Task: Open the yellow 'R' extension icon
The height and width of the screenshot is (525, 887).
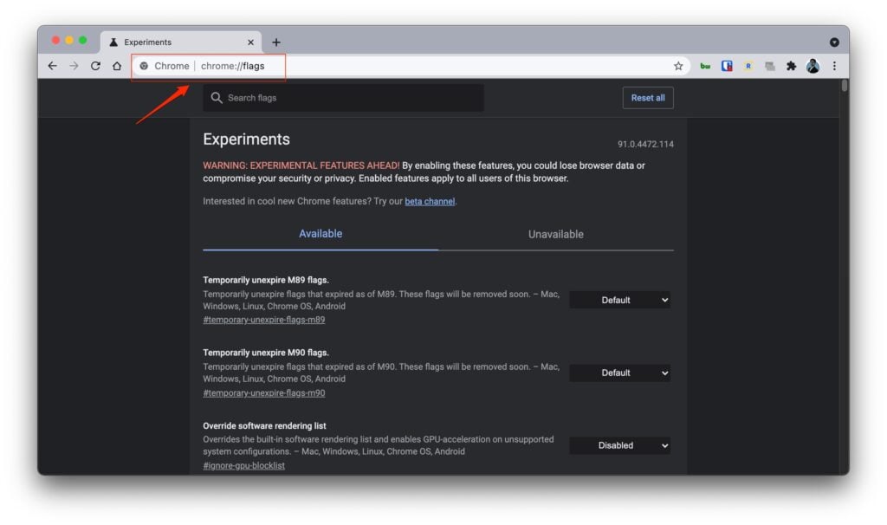Action: (748, 66)
